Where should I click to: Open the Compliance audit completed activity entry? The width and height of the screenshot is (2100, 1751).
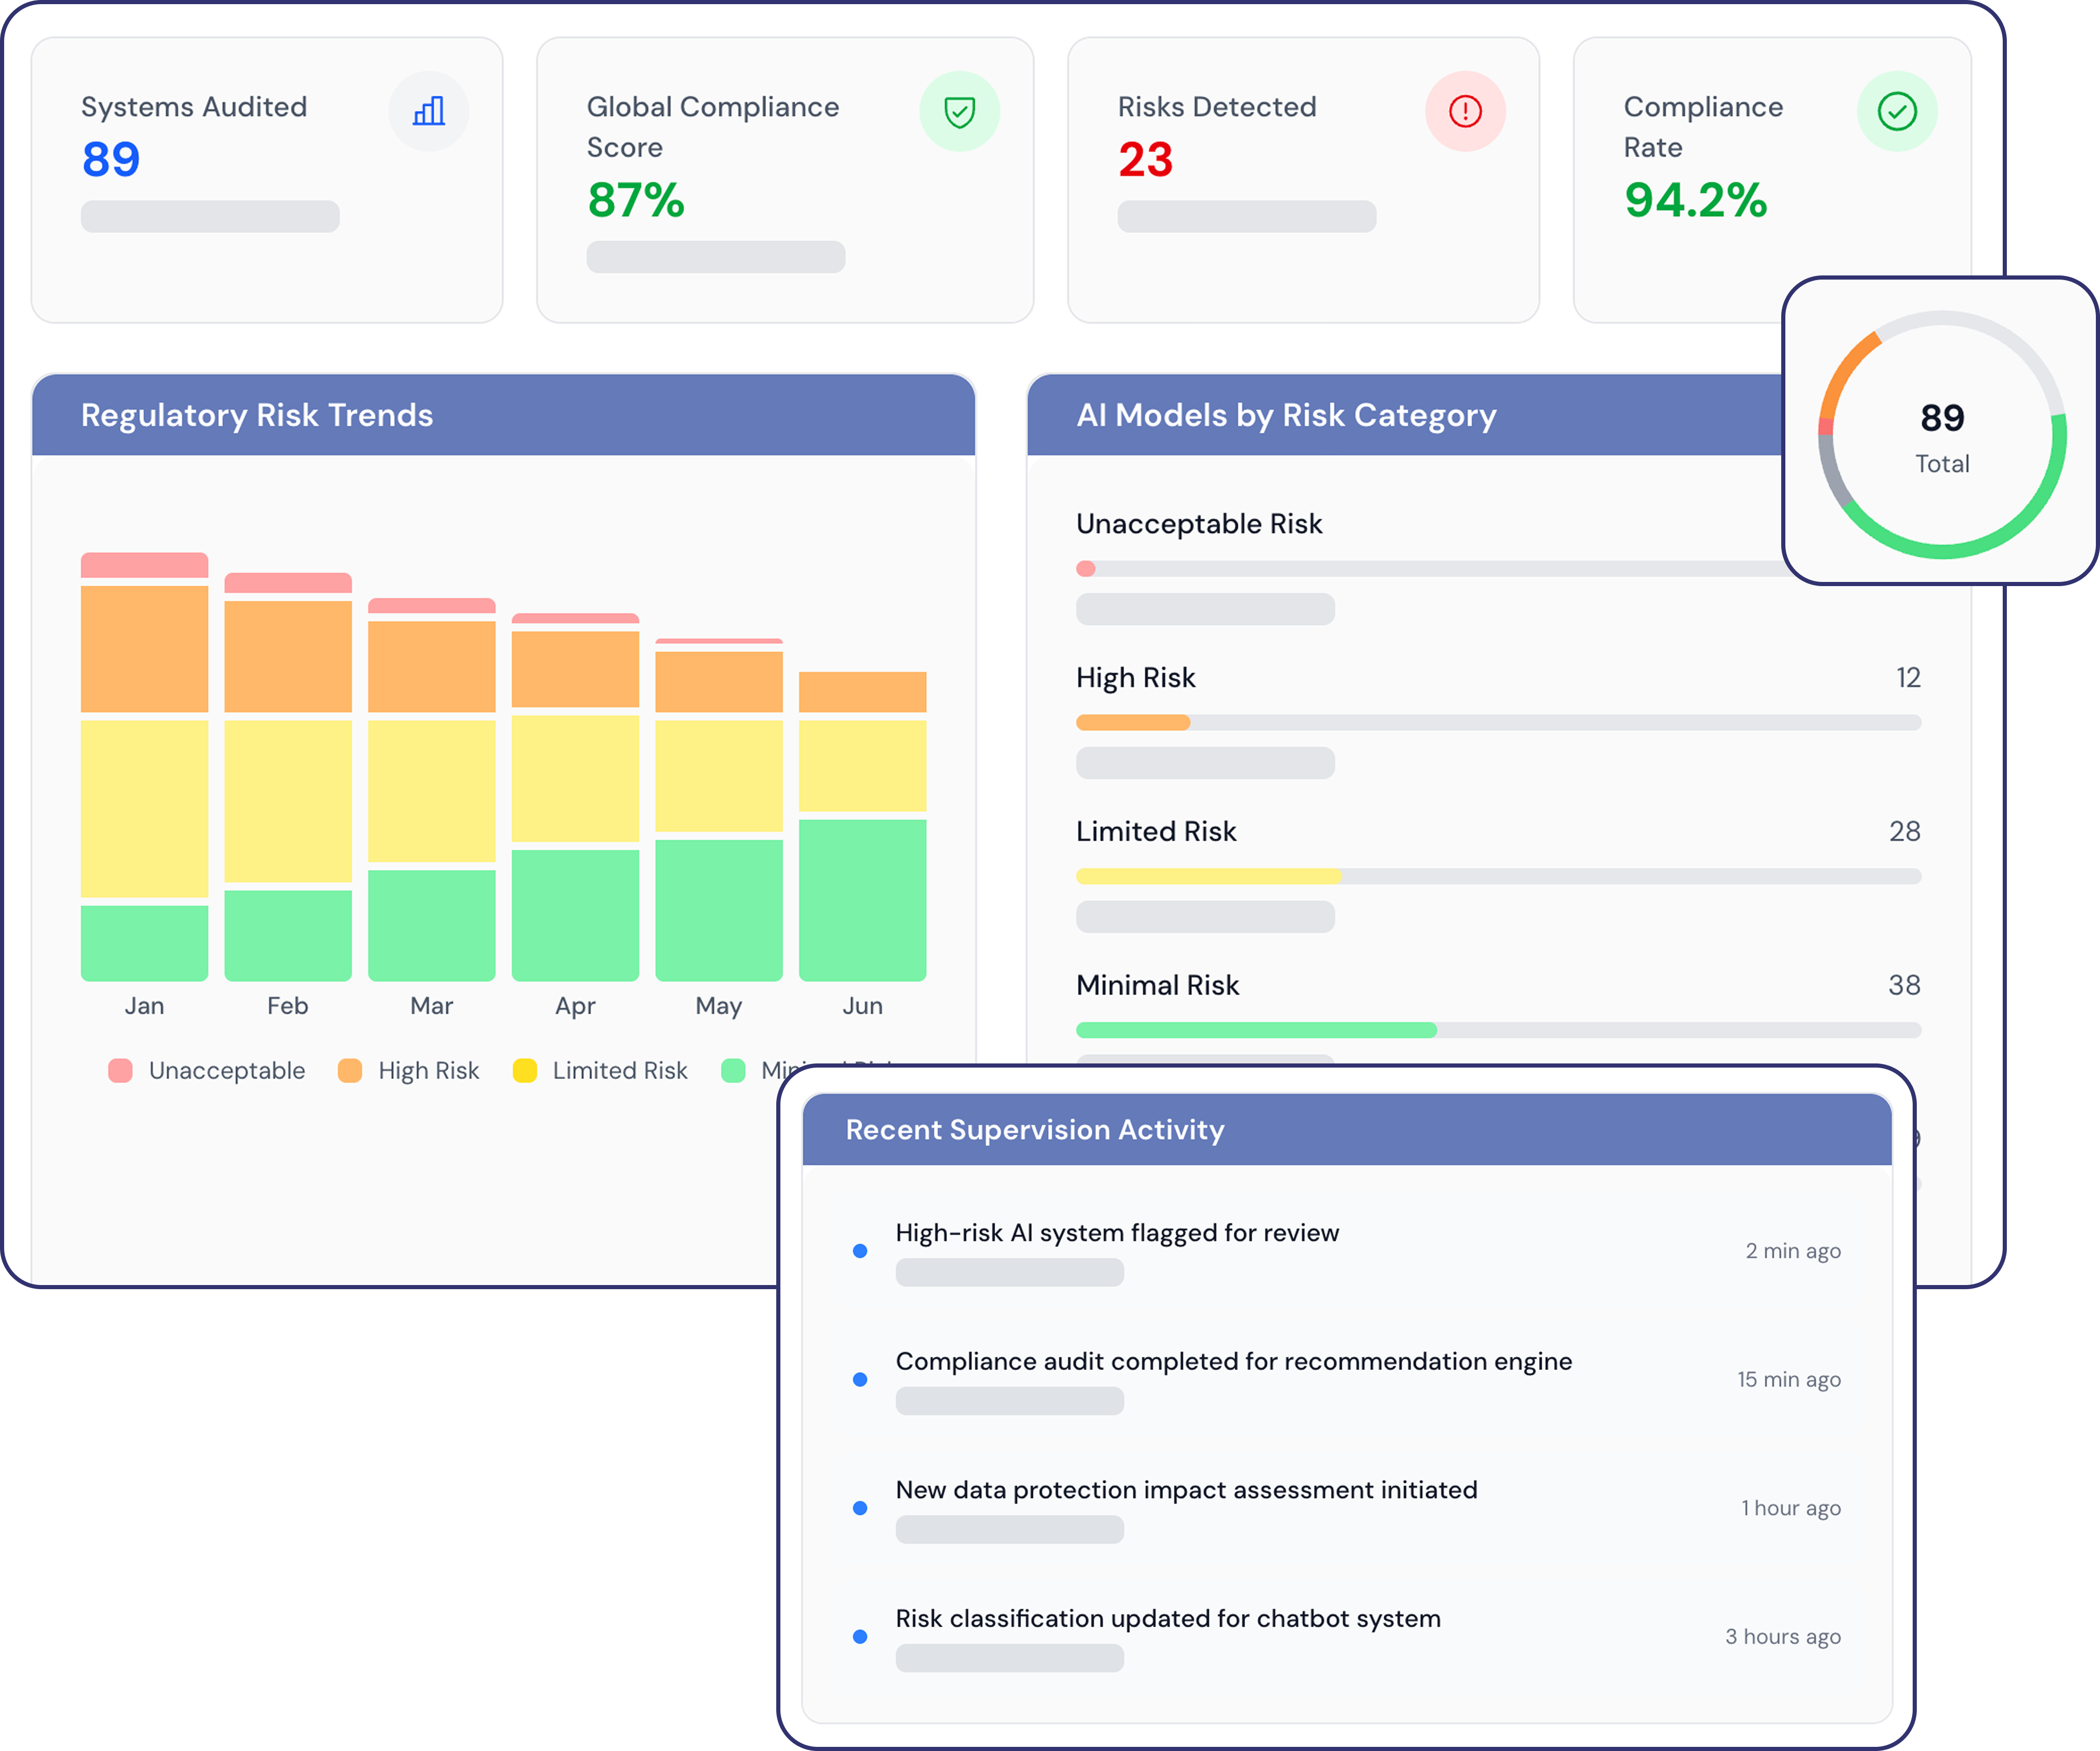(x=1233, y=1362)
